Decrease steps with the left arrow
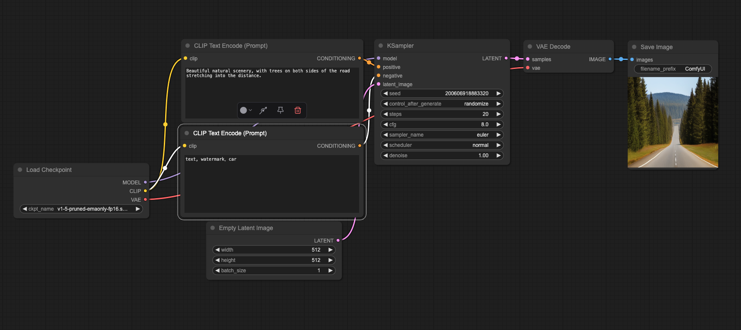 [x=385, y=114]
